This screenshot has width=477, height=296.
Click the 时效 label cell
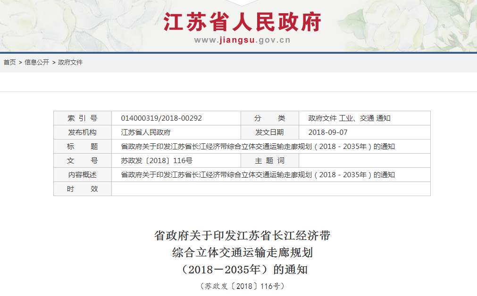83,189
